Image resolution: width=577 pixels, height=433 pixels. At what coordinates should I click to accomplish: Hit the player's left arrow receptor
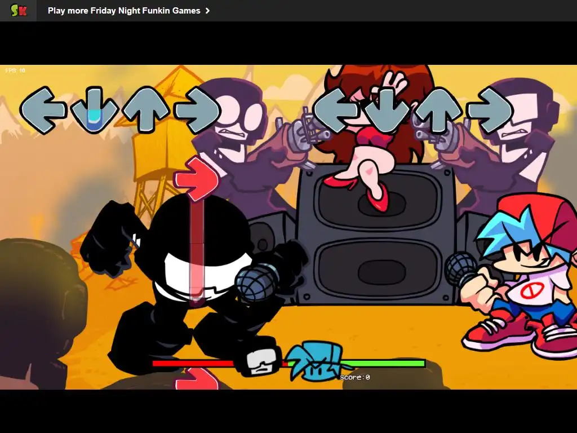pyautogui.click(x=336, y=110)
